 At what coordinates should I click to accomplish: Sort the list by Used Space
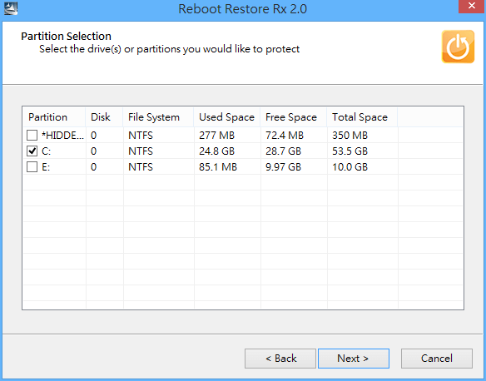pyautogui.click(x=227, y=117)
